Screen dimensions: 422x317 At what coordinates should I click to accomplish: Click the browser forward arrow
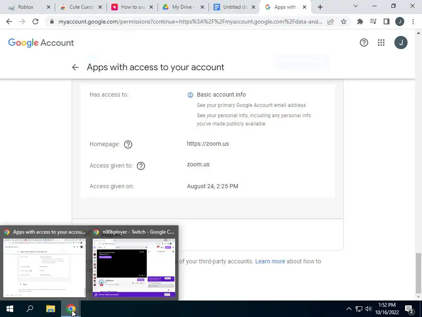[22, 21]
